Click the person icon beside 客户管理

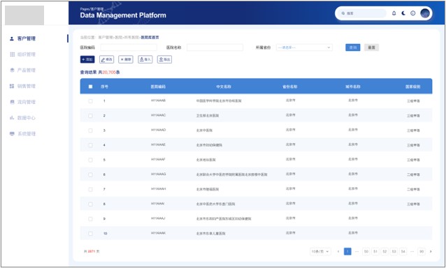[12, 38]
